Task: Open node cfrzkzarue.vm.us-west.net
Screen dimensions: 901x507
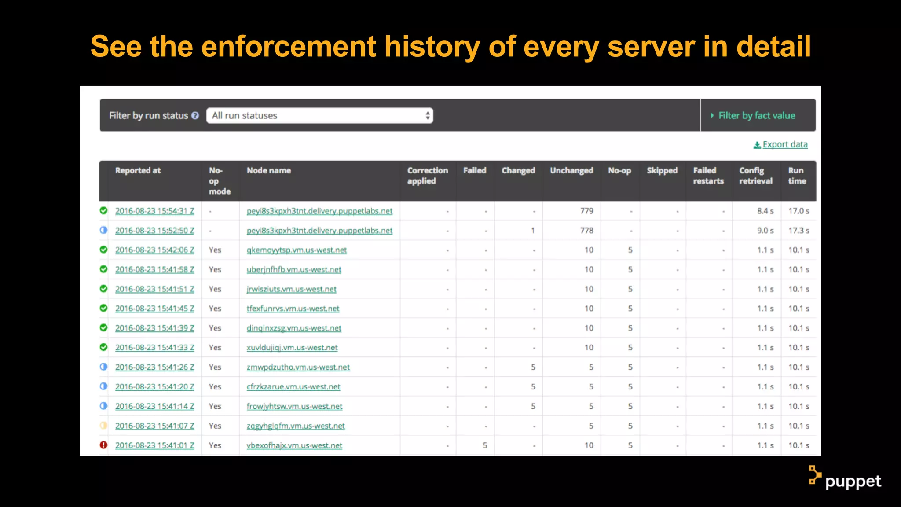Action: [293, 386]
